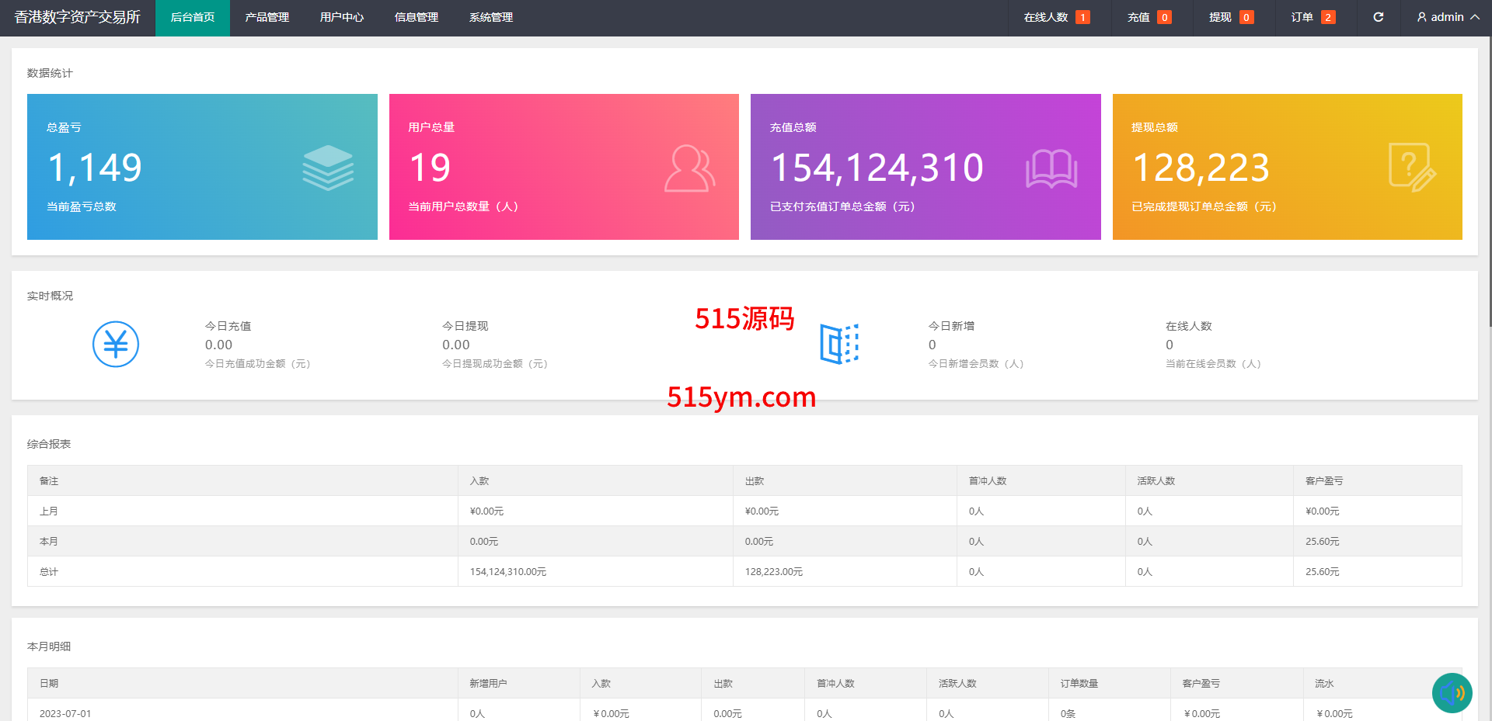Click 提现 notification in header

[1230, 17]
